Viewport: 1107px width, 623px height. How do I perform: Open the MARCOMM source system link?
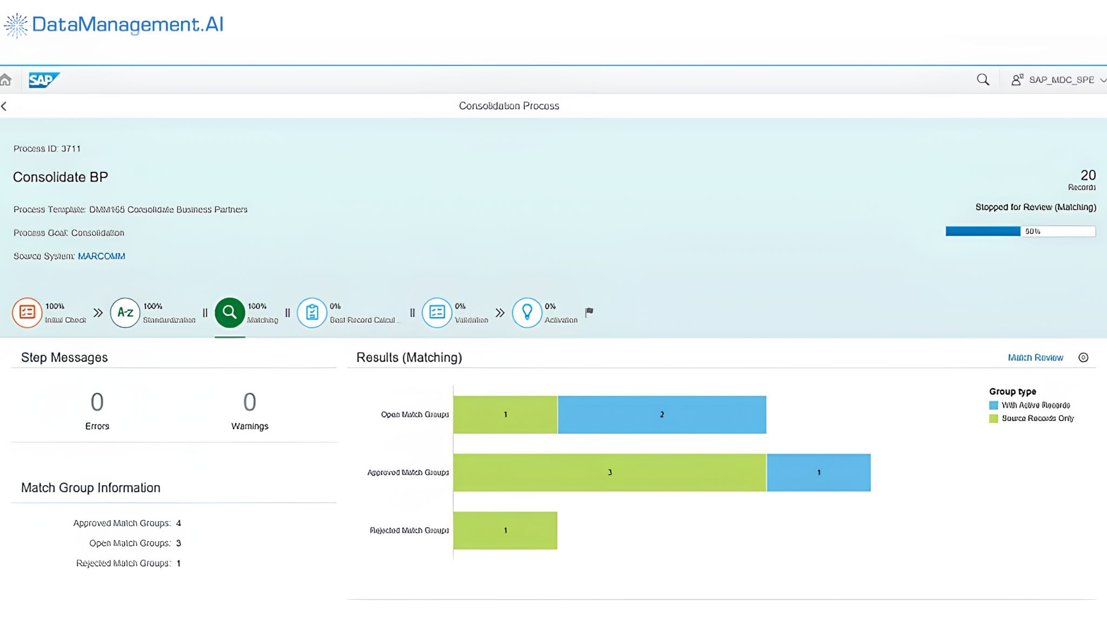click(x=102, y=256)
